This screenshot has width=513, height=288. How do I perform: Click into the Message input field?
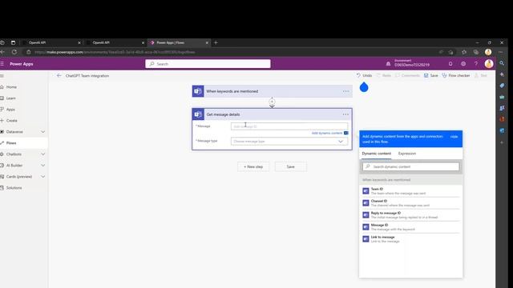pos(289,126)
